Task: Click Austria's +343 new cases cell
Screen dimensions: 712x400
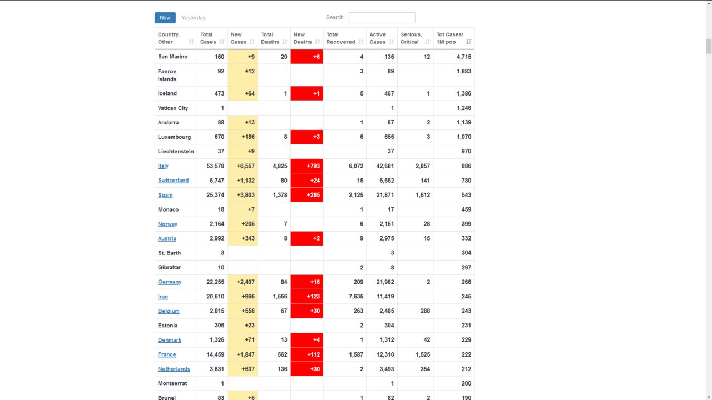Action: click(243, 238)
